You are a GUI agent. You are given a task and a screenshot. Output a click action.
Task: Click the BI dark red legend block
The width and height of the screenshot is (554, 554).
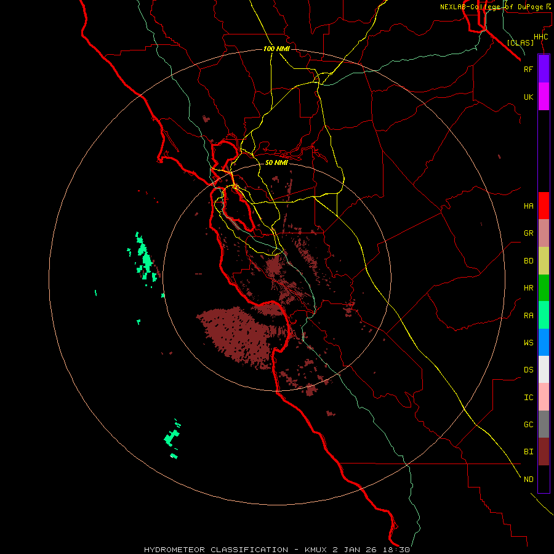pyautogui.click(x=544, y=452)
